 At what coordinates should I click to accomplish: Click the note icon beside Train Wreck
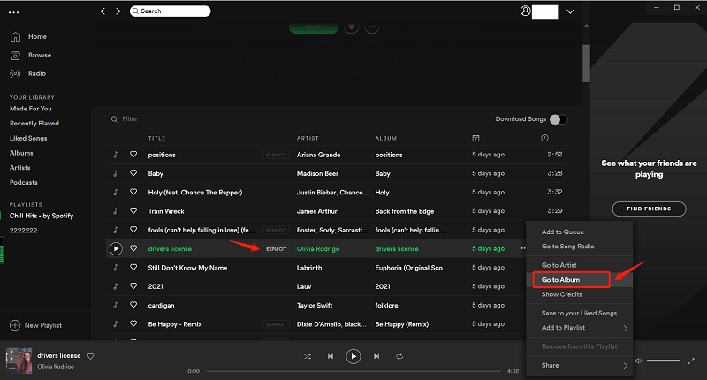click(x=116, y=211)
